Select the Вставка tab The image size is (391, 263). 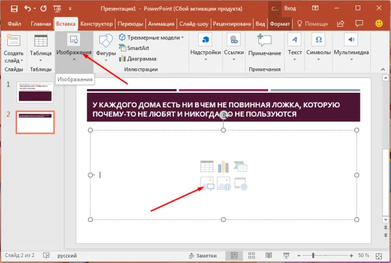pos(66,24)
